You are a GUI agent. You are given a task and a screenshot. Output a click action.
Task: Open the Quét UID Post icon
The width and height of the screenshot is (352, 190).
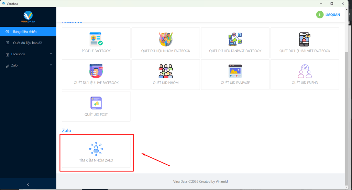tap(96, 103)
